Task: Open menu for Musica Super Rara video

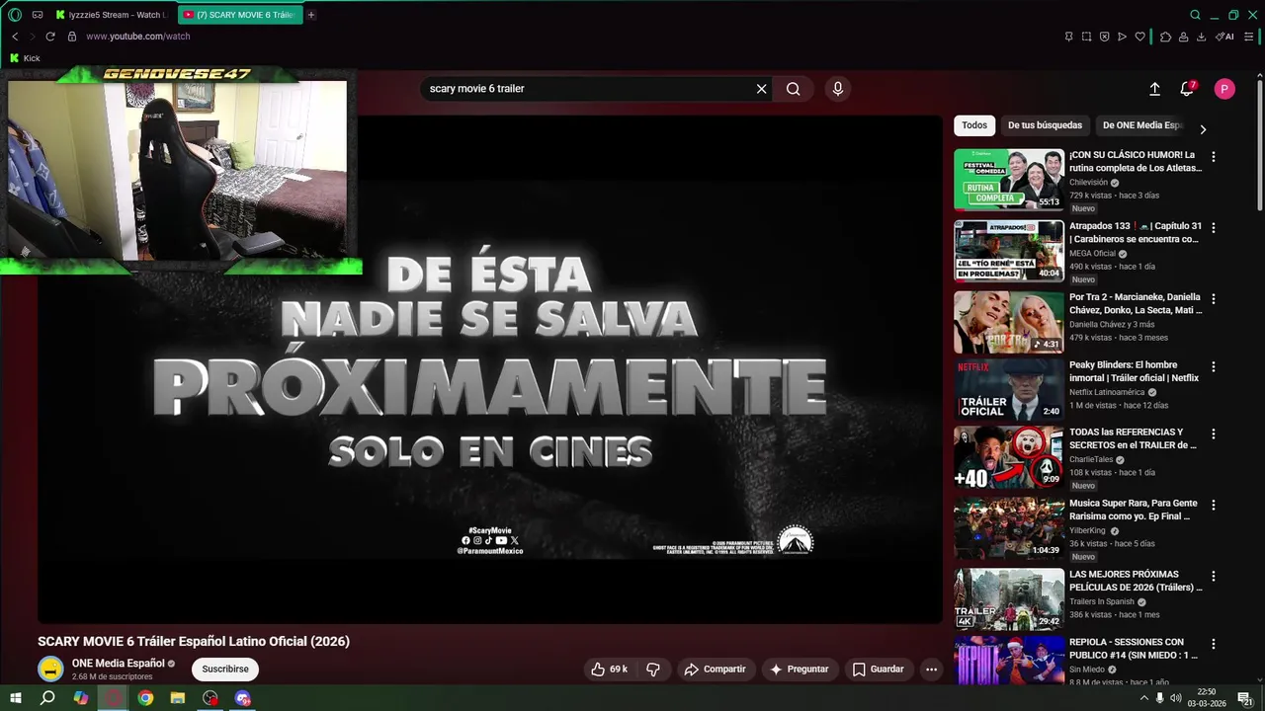Action: (1214, 506)
